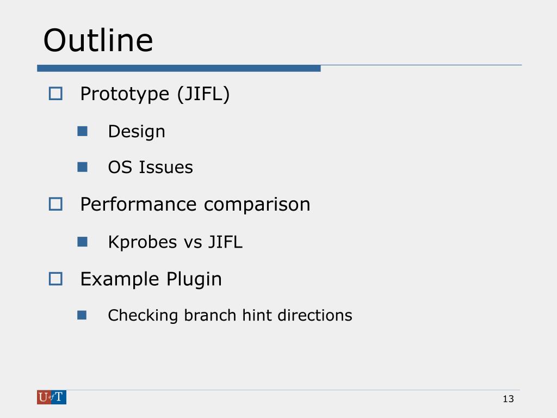Select the Outline slide title

point(98,40)
